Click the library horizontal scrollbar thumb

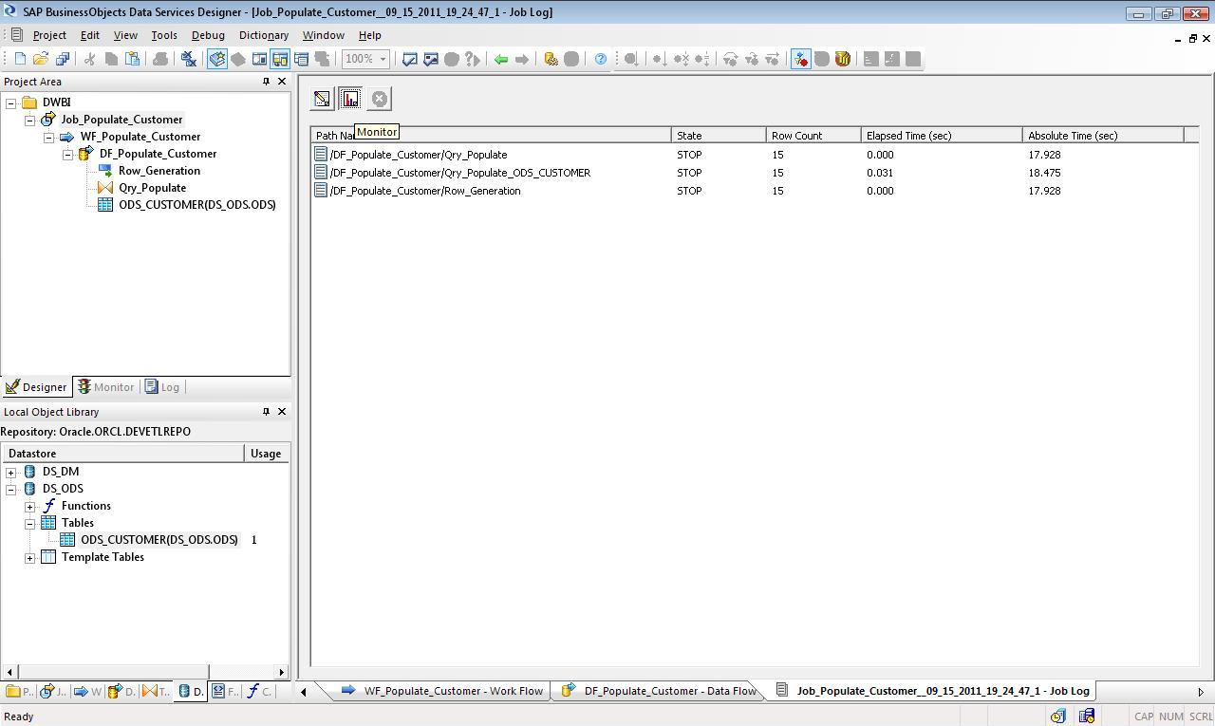(113, 672)
